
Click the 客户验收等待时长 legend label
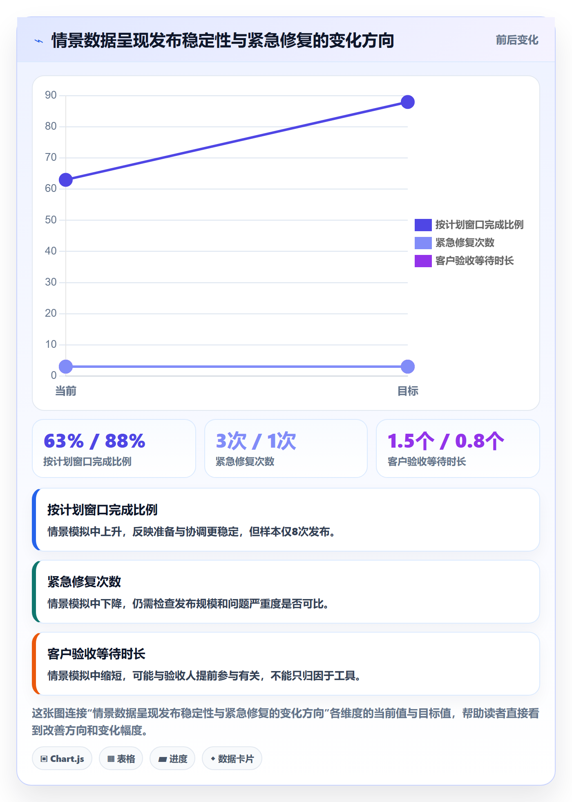tap(474, 261)
